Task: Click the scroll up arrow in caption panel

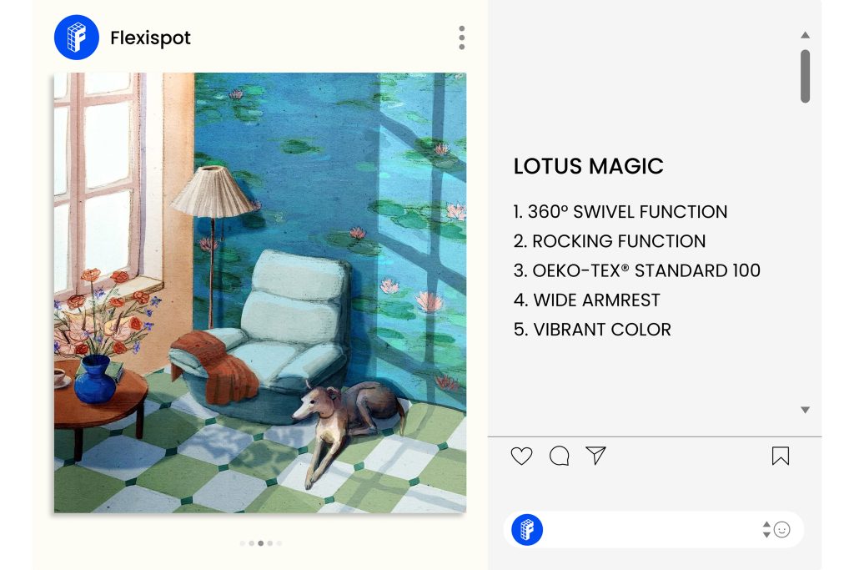Action: click(805, 35)
